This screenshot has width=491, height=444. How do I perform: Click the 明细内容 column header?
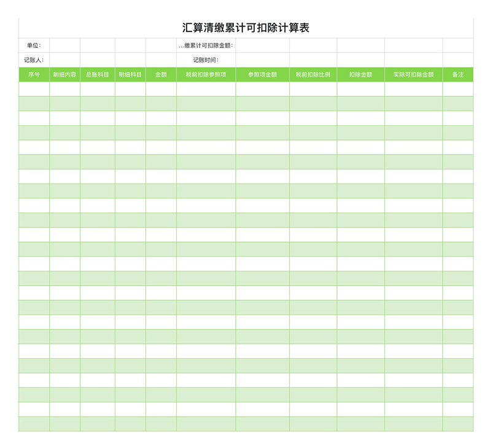(64, 74)
